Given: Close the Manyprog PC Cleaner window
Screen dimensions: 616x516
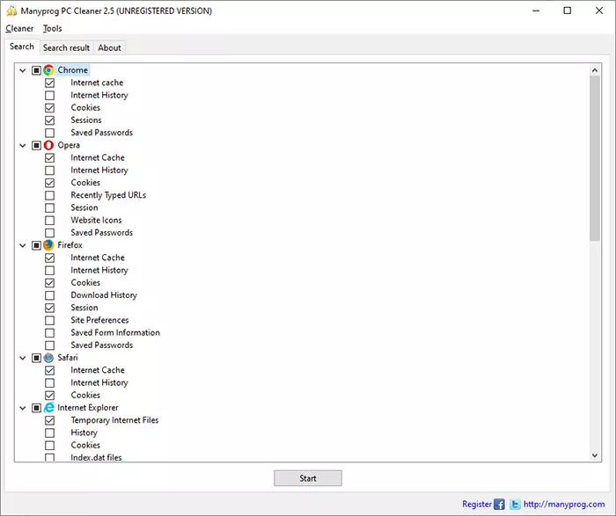Looking at the screenshot, I should 599,11.
